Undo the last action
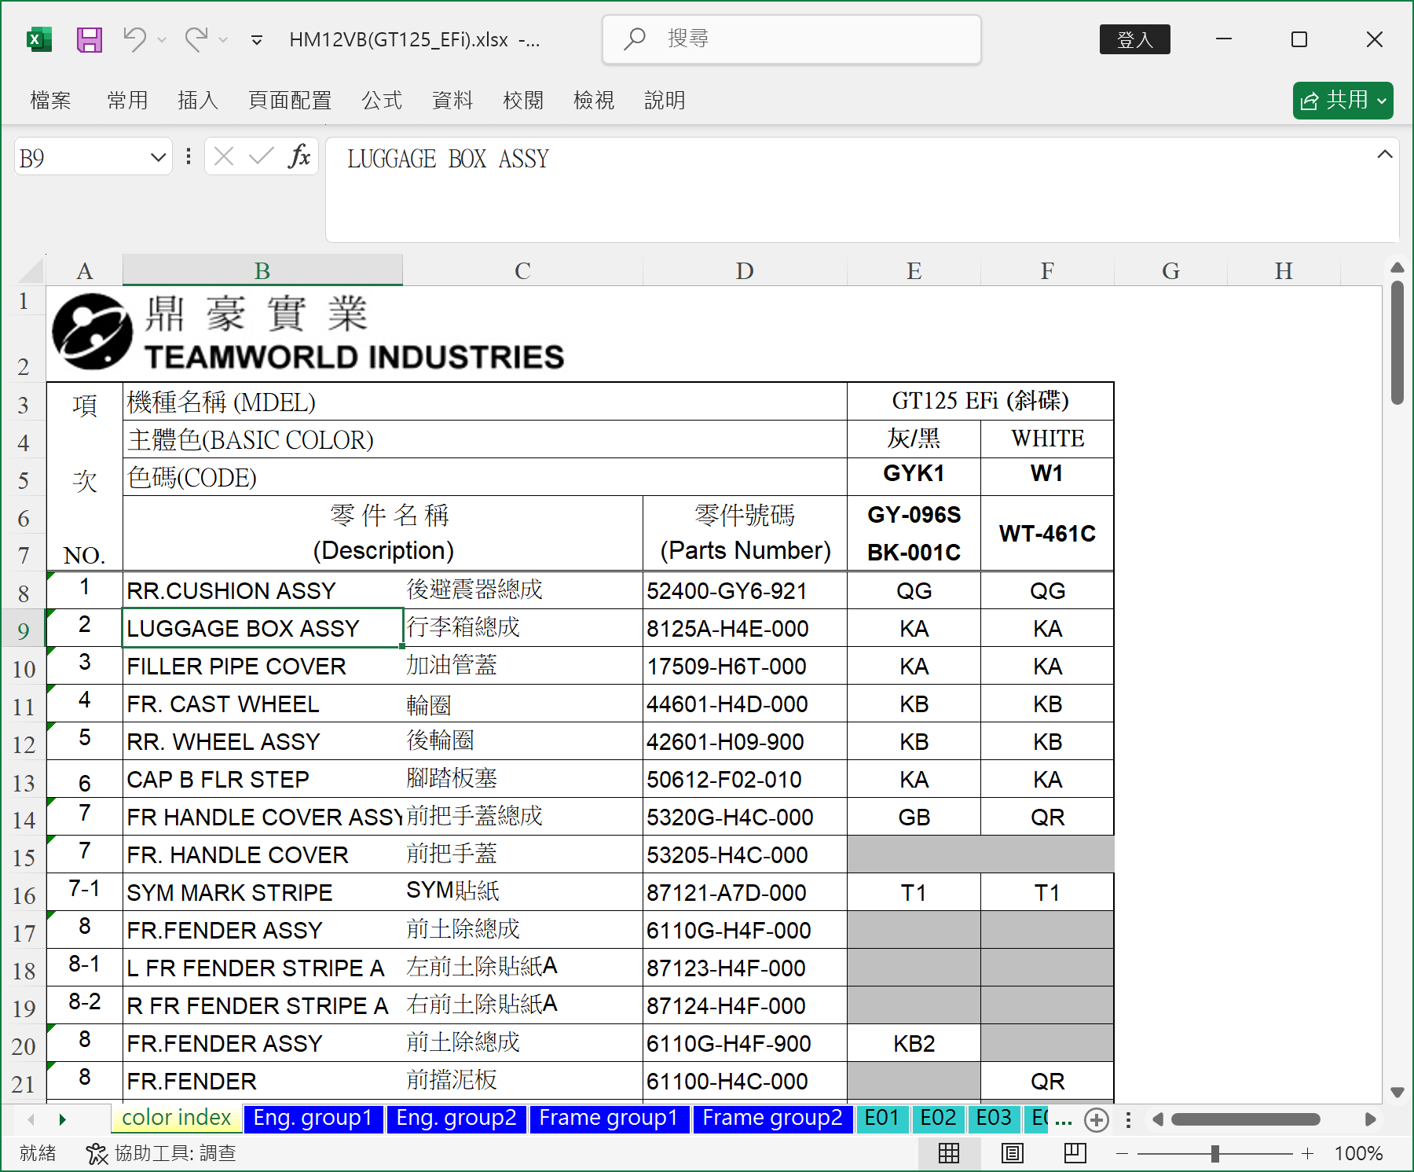Viewport: 1414px width, 1172px height. pyautogui.click(x=135, y=39)
